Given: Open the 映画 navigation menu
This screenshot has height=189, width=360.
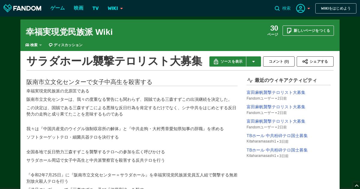Looking at the screenshot, I should coord(79,8).
